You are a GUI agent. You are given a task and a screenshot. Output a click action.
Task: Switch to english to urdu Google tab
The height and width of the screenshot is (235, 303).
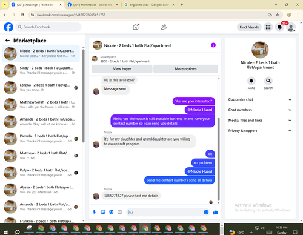149,5
